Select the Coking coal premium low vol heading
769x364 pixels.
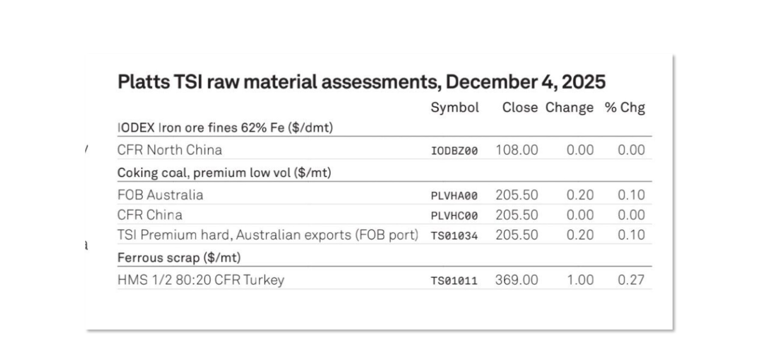(x=224, y=173)
